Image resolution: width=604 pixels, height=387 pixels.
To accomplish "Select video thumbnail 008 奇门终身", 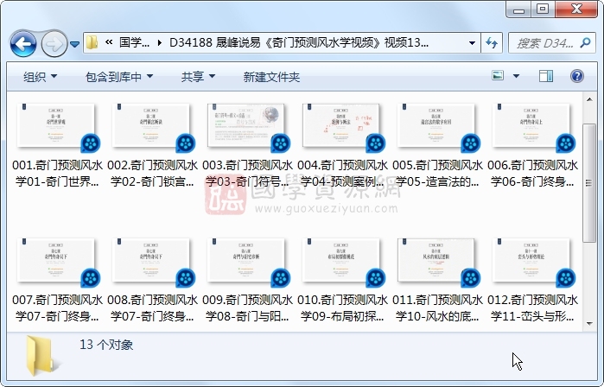I will pyautogui.click(x=151, y=260).
